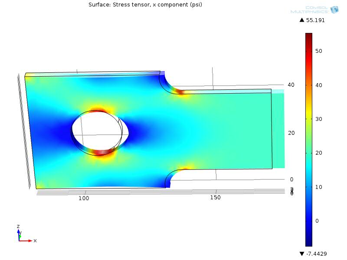Image resolution: width=347 pixels, height=260 pixels.
Task: Click the 10 tick on the color legend
Action: (x=319, y=187)
